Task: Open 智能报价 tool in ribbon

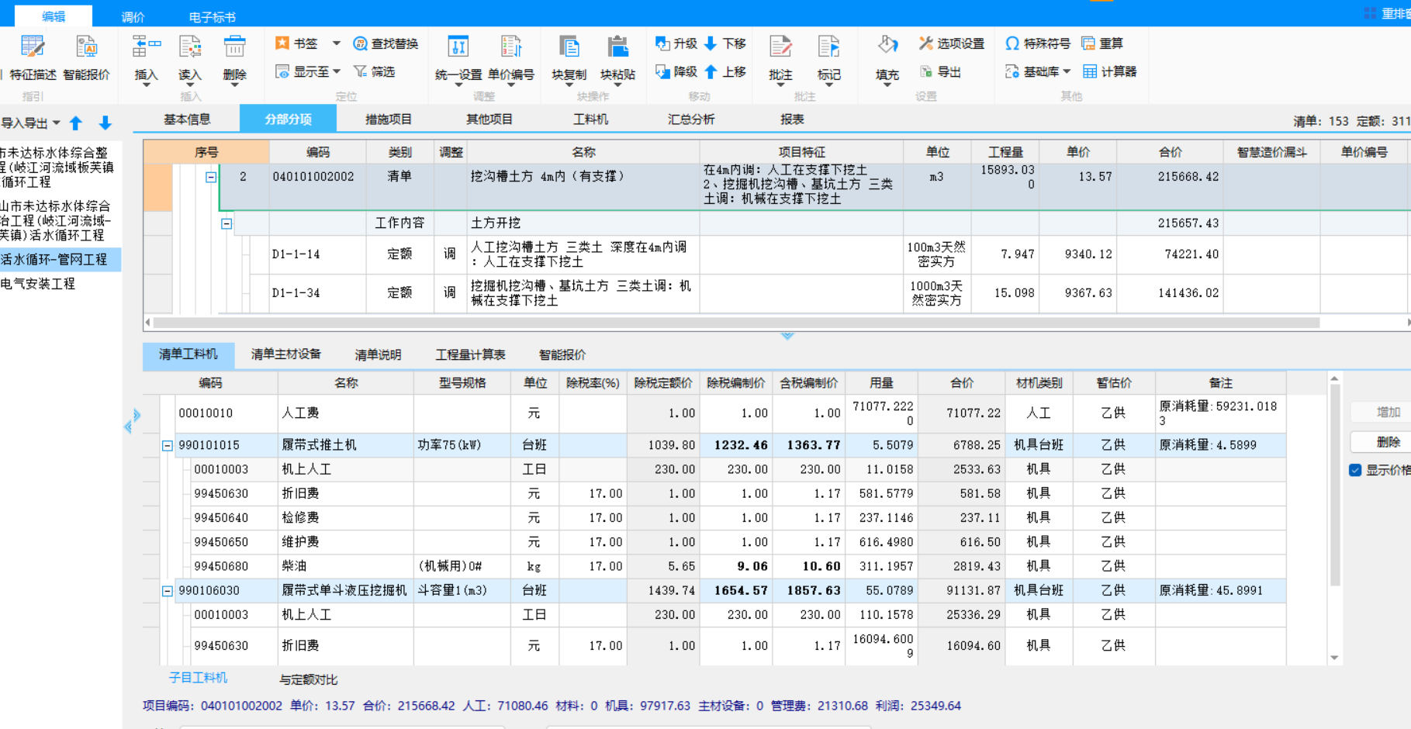Action: point(86,57)
